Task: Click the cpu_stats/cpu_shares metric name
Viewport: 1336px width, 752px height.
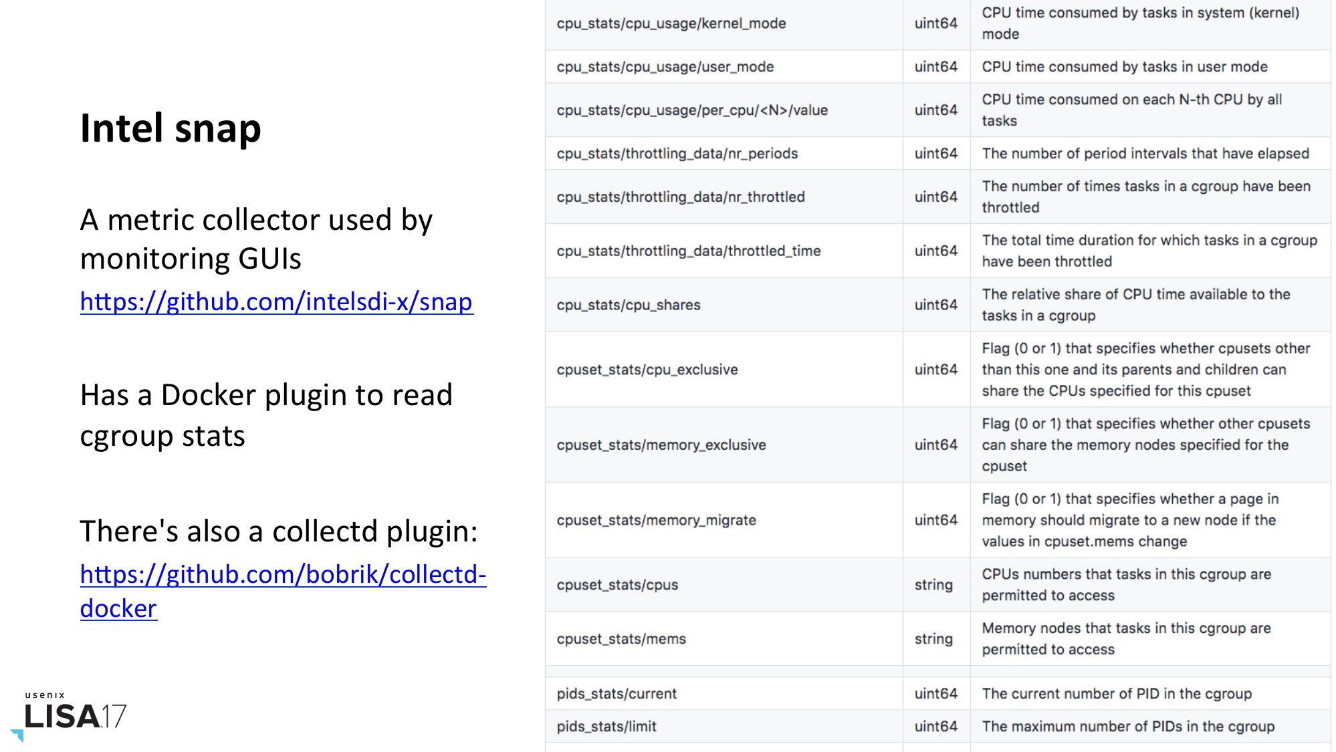Action: (x=628, y=305)
